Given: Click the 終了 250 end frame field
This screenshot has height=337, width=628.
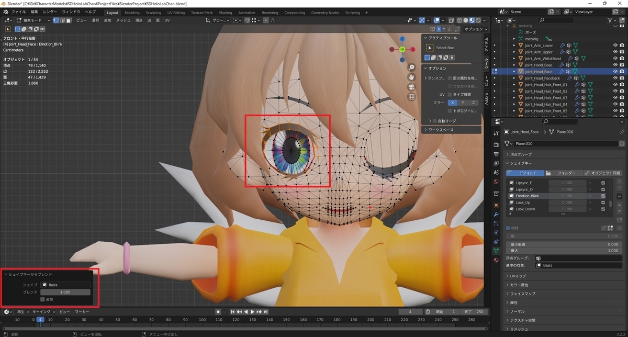Looking at the screenshot, I should click(474, 311).
